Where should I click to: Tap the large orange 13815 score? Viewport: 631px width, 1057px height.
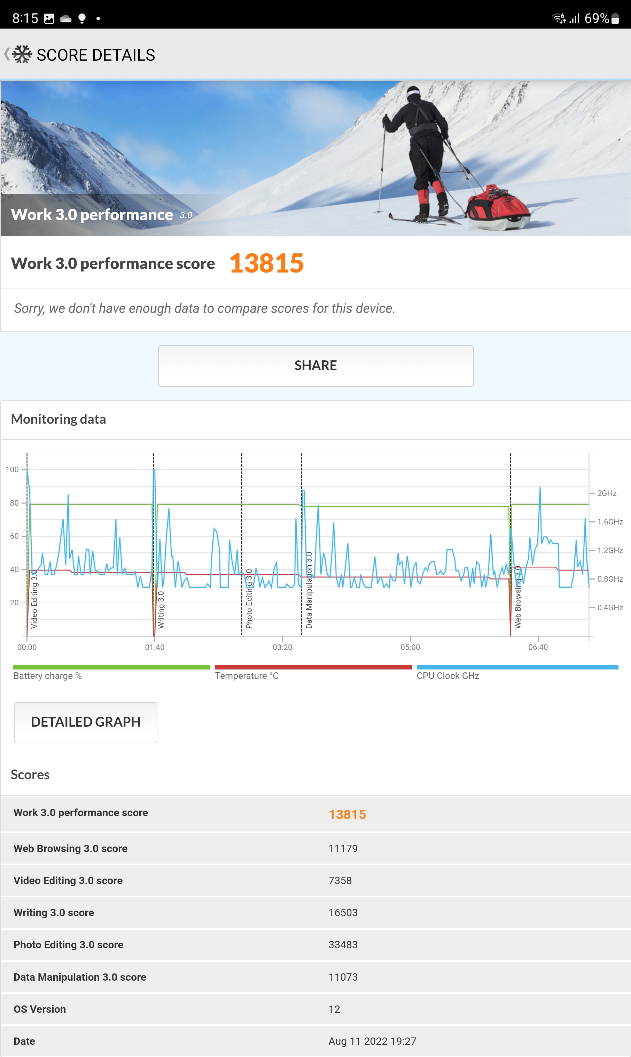tap(267, 263)
